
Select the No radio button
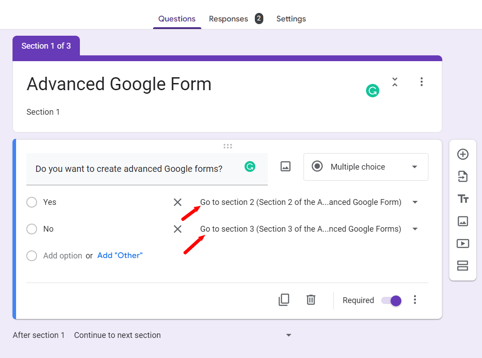(x=32, y=229)
